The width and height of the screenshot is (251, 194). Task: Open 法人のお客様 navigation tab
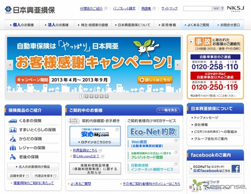(57, 25)
